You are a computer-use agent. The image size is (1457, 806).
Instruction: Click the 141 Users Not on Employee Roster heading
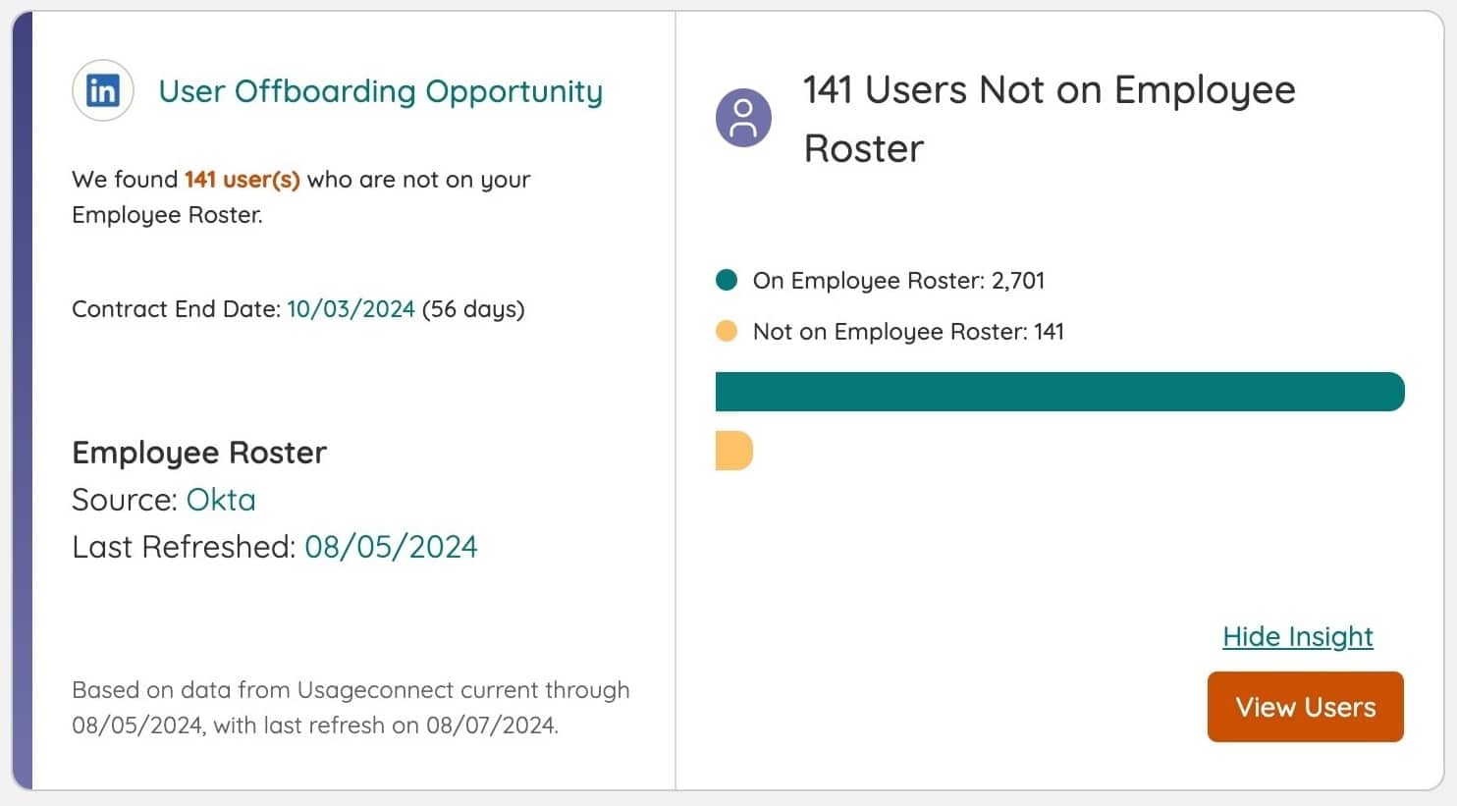[1049, 119]
